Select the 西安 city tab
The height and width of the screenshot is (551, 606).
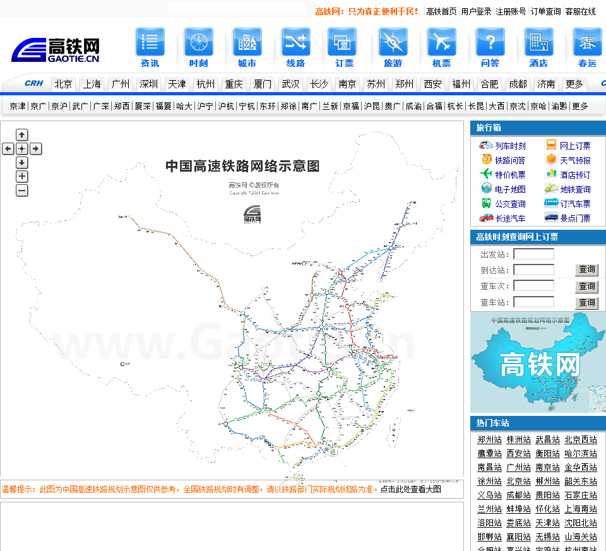432,84
